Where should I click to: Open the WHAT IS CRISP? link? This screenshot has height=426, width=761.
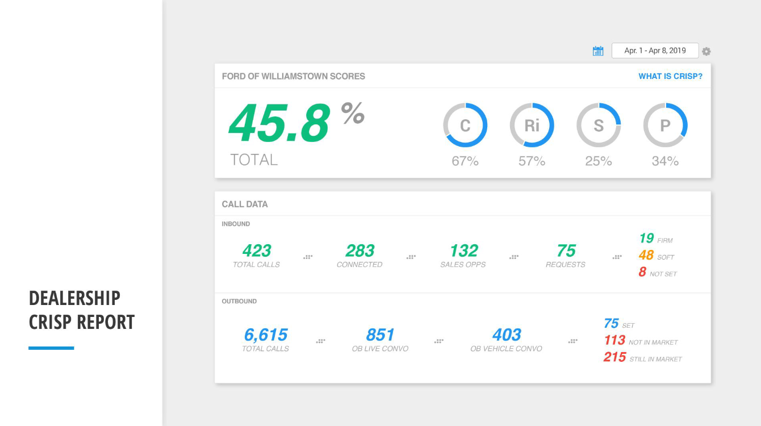670,76
